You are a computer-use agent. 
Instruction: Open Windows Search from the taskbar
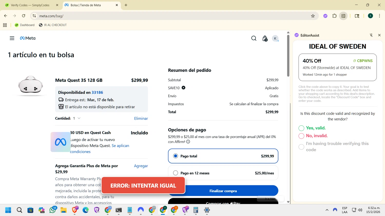click(19, 210)
